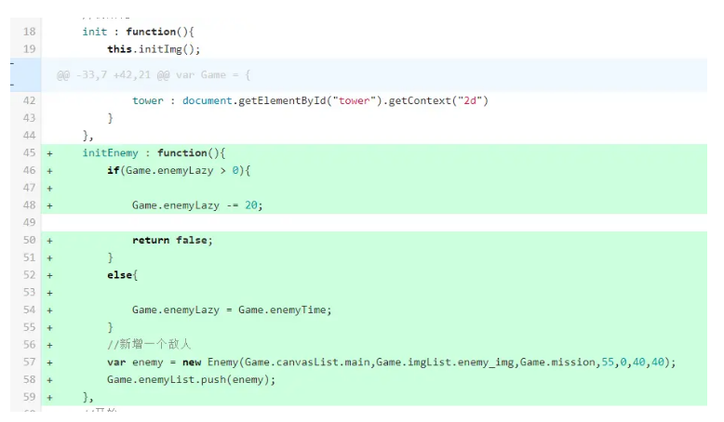Click the plus marker on line 57
The image size is (724, 422).
tap(50, 363)
